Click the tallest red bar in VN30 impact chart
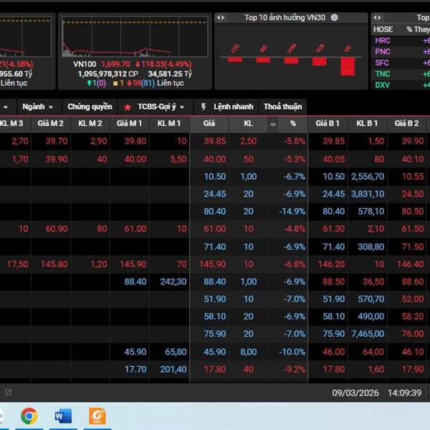This screenshot has height=430, width=430. (348, 67)
